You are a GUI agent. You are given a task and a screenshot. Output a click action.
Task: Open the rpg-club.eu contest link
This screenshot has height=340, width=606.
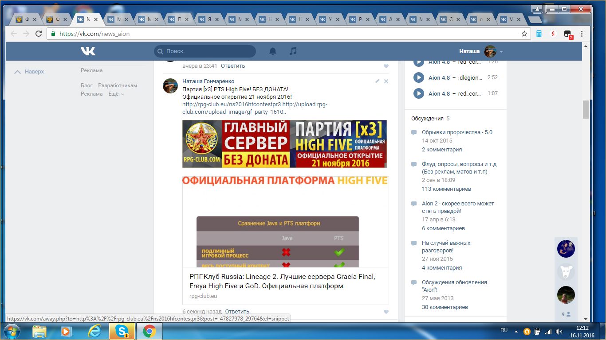(x=232, y=104)
